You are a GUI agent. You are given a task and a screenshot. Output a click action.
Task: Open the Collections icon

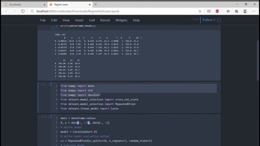point(236,11)
